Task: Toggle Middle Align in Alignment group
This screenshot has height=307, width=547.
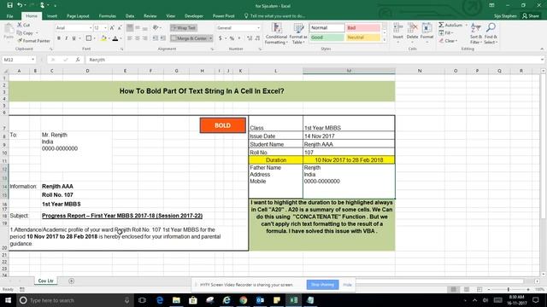Action: point(138,28)
